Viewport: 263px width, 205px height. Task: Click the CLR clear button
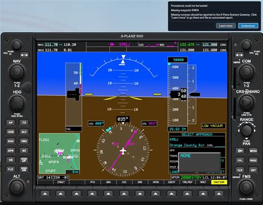[240, 170]
